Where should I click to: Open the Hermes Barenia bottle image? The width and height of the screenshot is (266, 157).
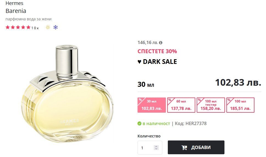click(67, 94)
